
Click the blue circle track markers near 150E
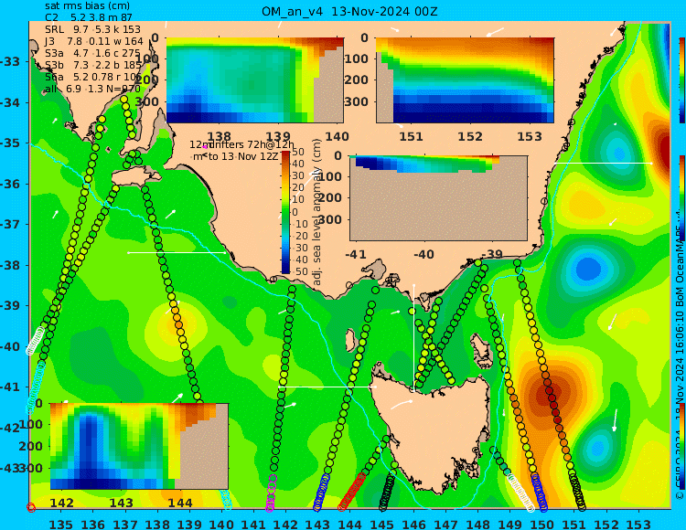click(x=539, y=493)
